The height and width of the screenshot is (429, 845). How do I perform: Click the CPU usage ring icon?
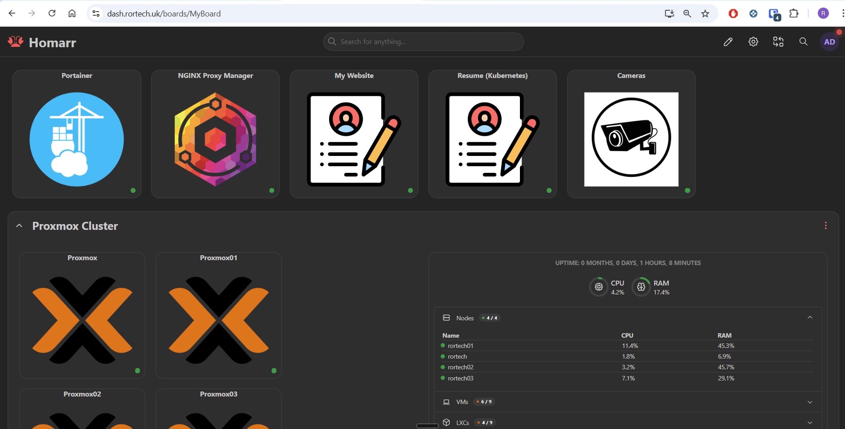(x=599, y=287)
